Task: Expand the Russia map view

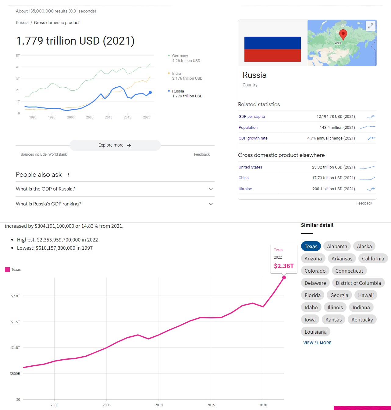Action: tap(370, 26)
